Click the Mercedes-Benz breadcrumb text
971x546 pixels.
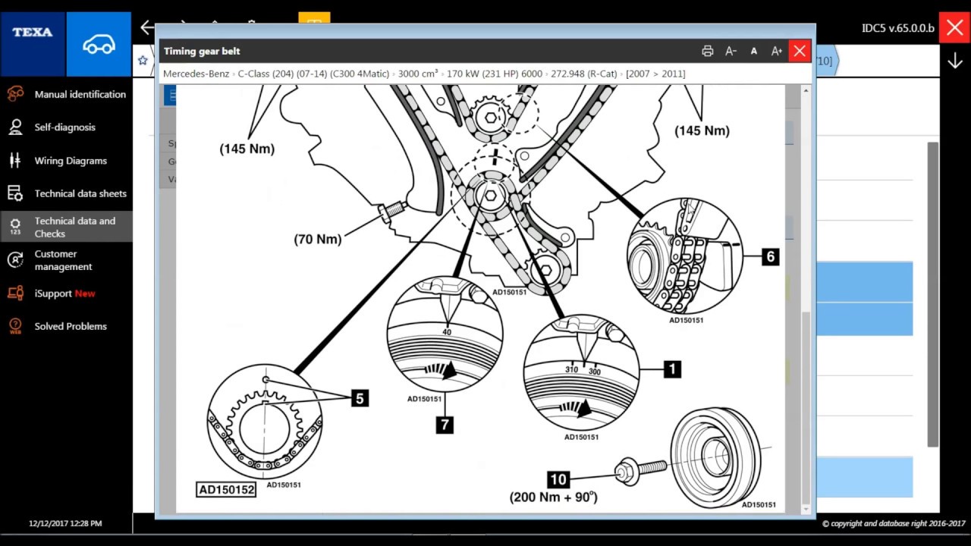196,74
